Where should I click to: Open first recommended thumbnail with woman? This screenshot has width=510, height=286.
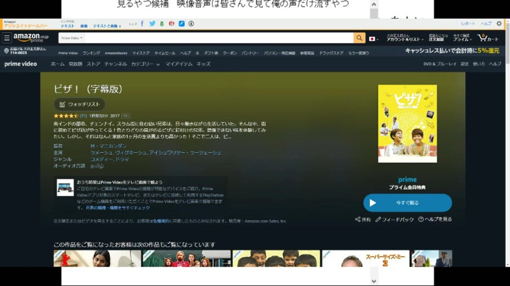tap(97, 258)
